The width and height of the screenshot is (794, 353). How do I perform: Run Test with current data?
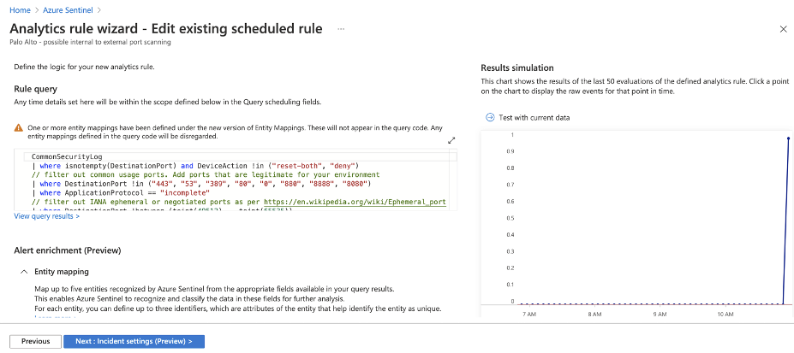pyautogui.click(x=534, y=117)
